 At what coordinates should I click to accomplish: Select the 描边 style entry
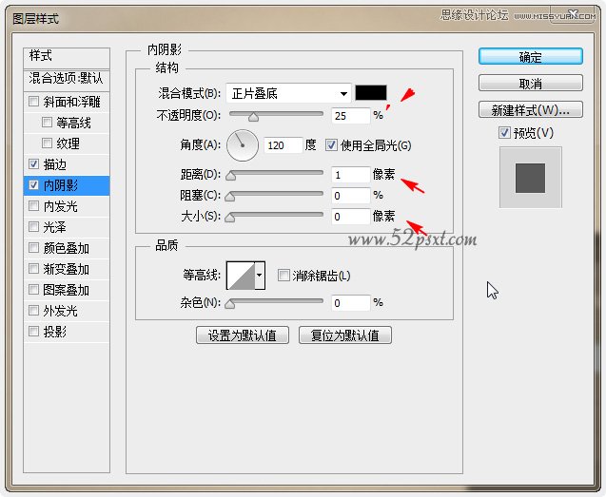pos(55,164)
